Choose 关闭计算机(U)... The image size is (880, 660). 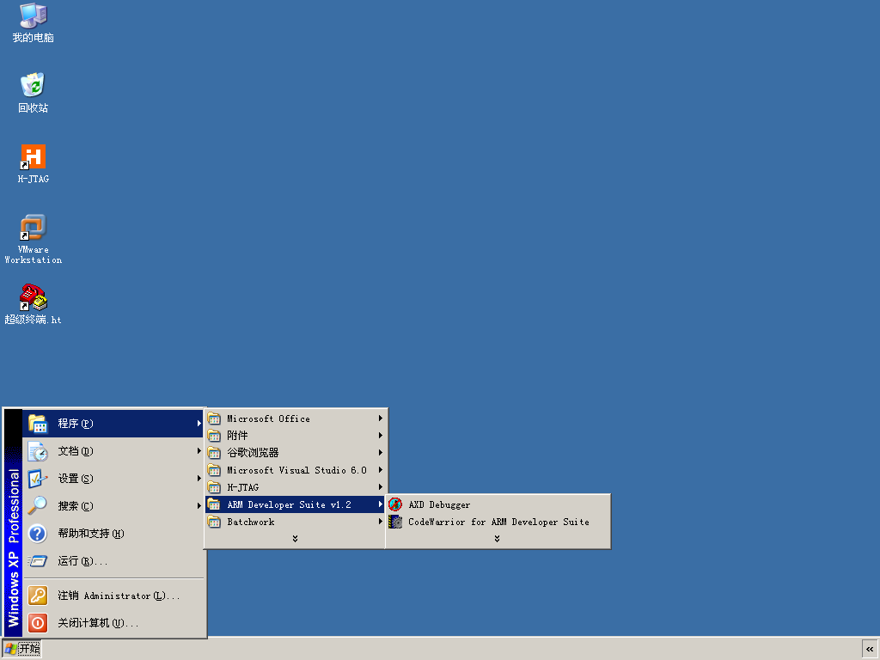tap(113, 623)
